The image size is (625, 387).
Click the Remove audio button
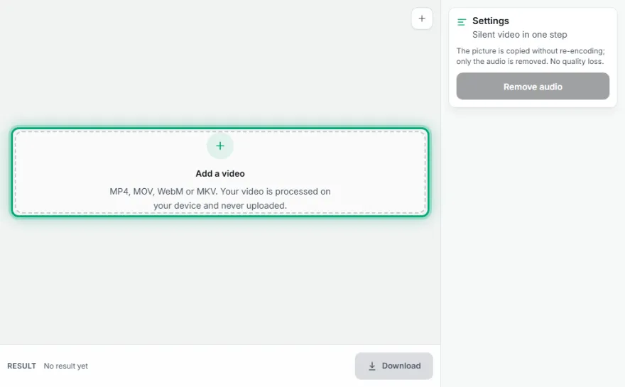[533, 86]
